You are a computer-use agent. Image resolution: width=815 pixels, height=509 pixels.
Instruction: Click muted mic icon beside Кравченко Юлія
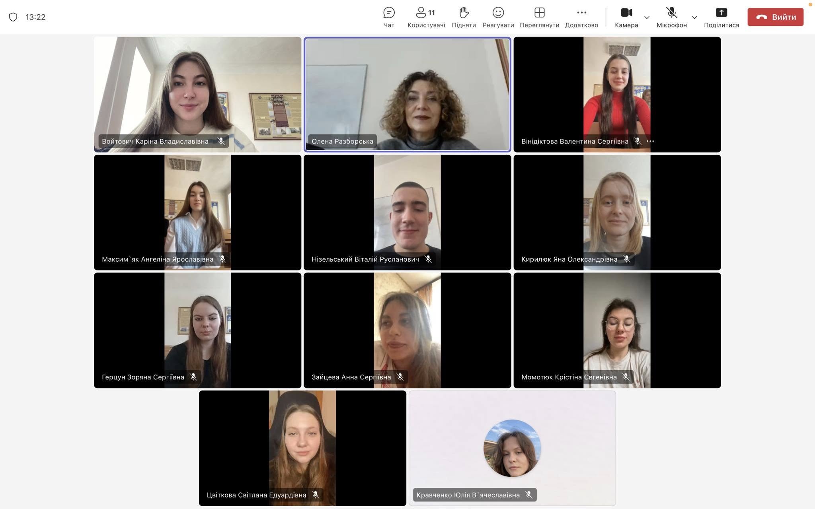coord(529,495)
